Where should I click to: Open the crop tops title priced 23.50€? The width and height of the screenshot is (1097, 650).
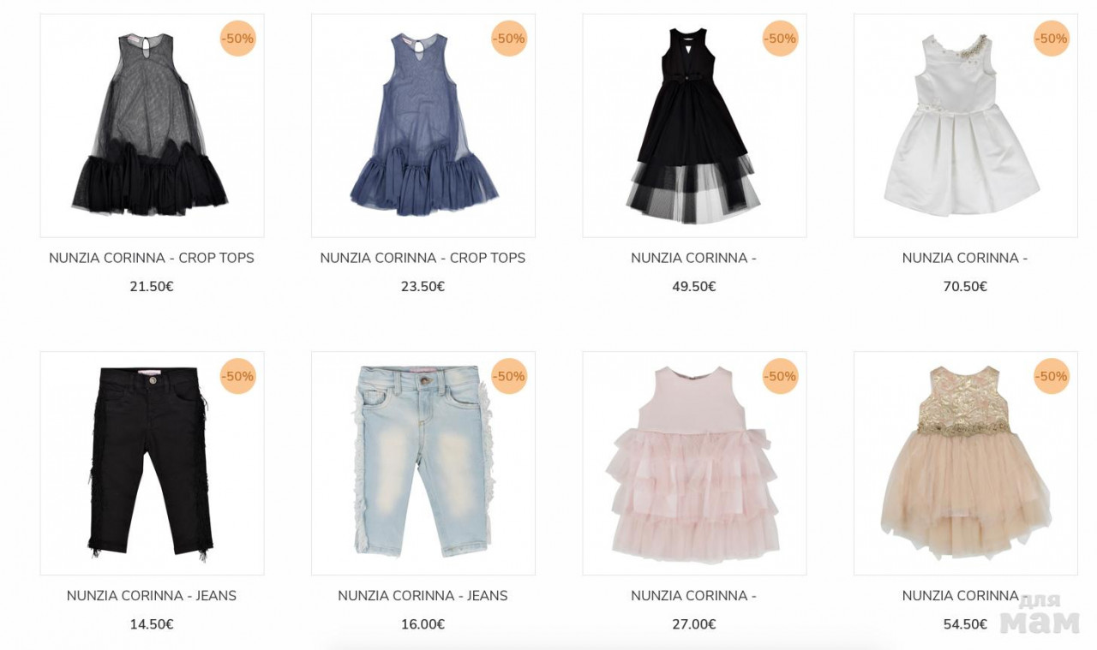tap(423, 258)
